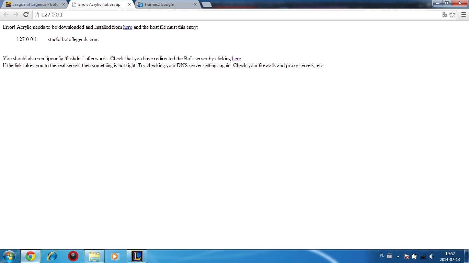Go back to the previous page
Image resolution: width=469 pixels, height=263 pixels.
click(x=6, y=14)
